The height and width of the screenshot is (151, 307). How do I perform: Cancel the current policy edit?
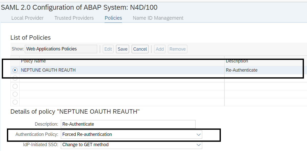(140, 49)
